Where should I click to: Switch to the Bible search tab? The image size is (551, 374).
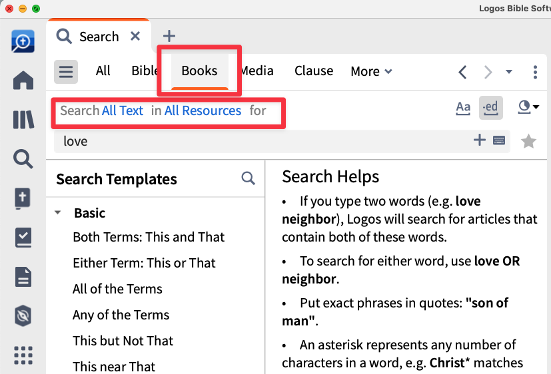point(144,71)
